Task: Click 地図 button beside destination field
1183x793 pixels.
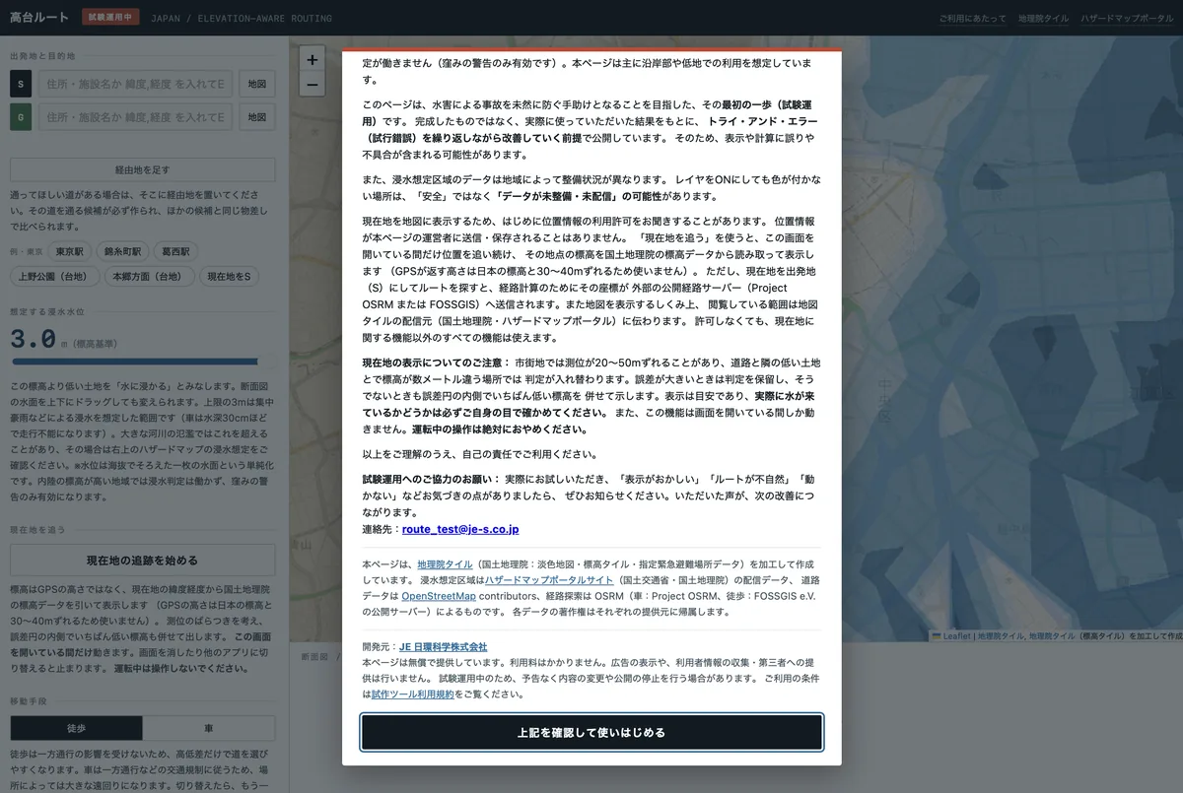Action: click(x=256, y=116)
